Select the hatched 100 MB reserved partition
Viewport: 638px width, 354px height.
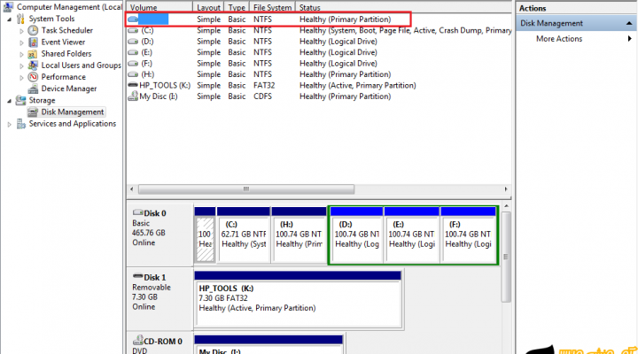(x=205, y=235)
